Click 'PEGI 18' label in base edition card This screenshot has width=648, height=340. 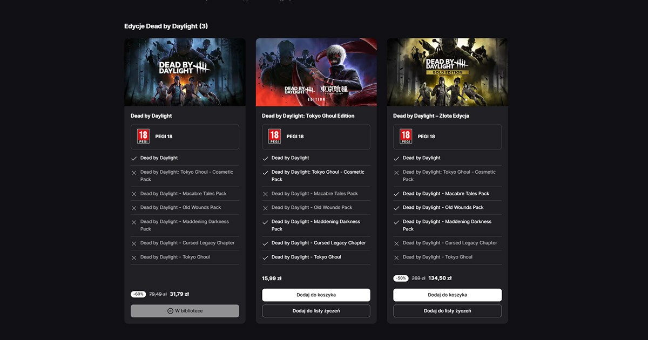pyautogui.click(x=164, y=137)
